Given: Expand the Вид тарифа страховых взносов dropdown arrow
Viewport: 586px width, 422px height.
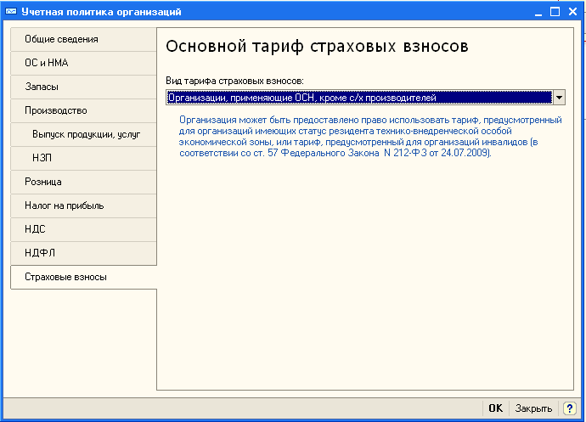Looking at the screenshot, I should coord(559,98).
